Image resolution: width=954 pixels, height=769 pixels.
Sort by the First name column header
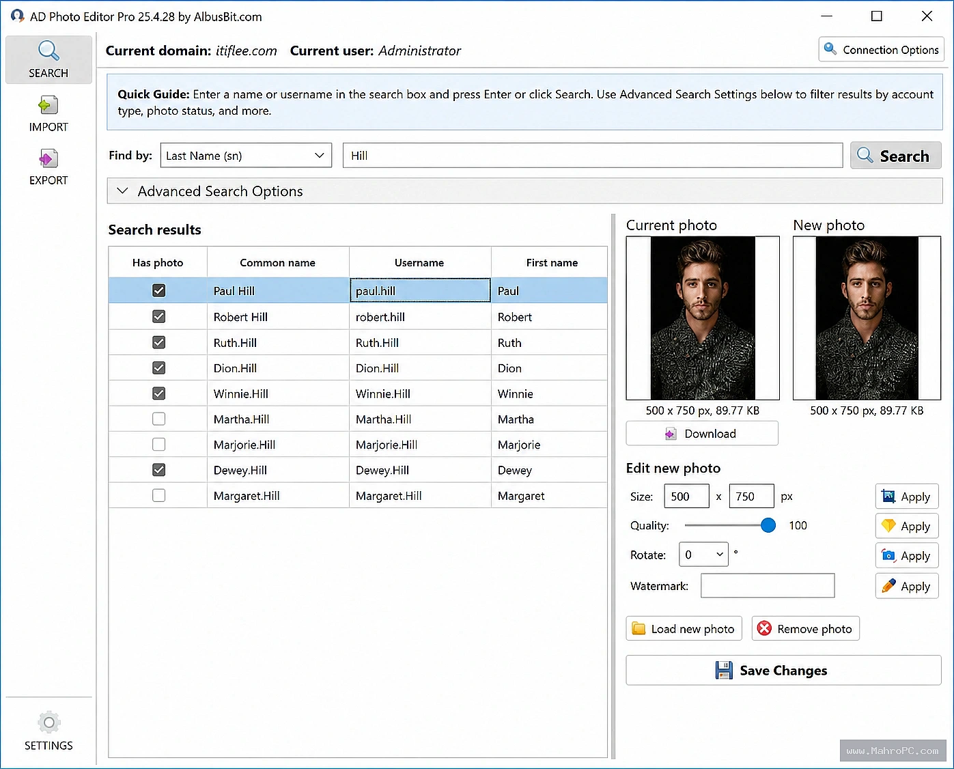[x=550, y=262]
